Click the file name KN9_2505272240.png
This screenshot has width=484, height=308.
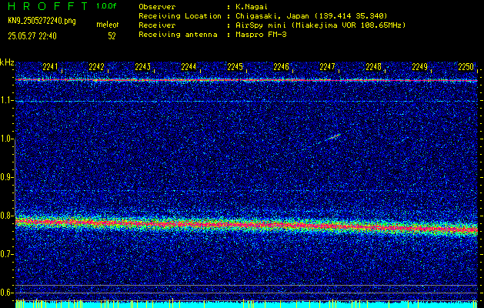click(42, 21)
